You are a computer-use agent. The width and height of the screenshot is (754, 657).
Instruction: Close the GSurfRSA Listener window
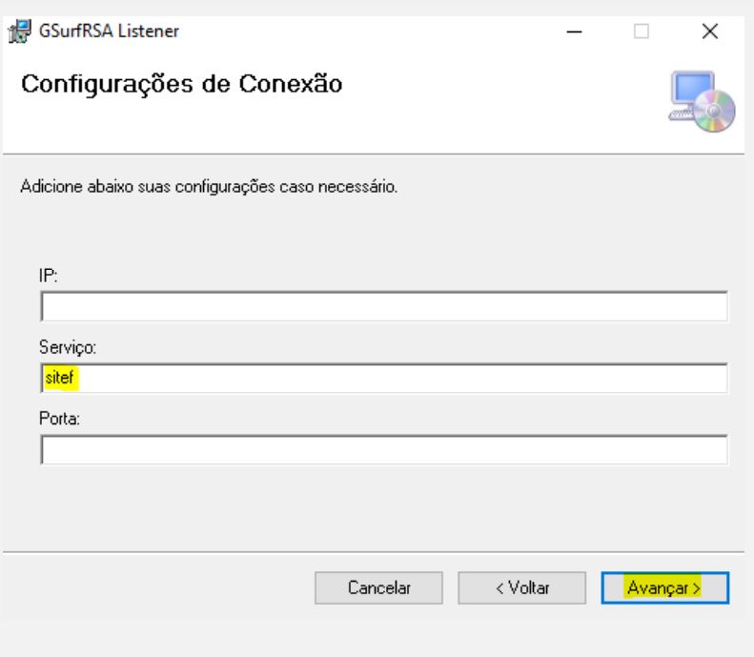710,31
